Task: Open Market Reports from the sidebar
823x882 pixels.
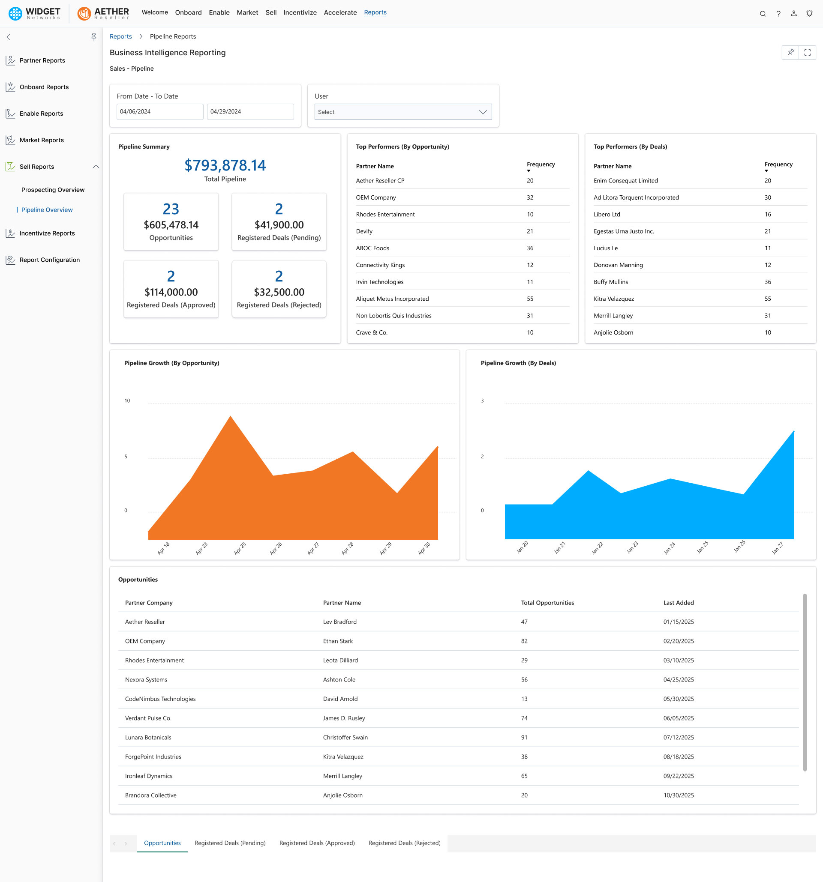Action: [11, 140]
